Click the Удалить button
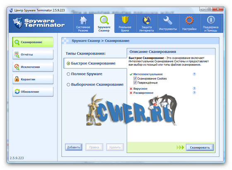The height and width of the screenshot is (170, 232). [x=115, y=147]
